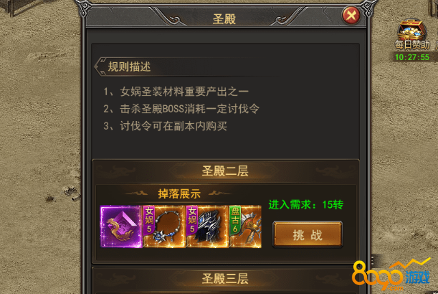Image resolution: width=438 pixels, height=294 pixels.
Task: Open the 每日赞助 treasure chest icon
Action: click(x=412, y=30)
